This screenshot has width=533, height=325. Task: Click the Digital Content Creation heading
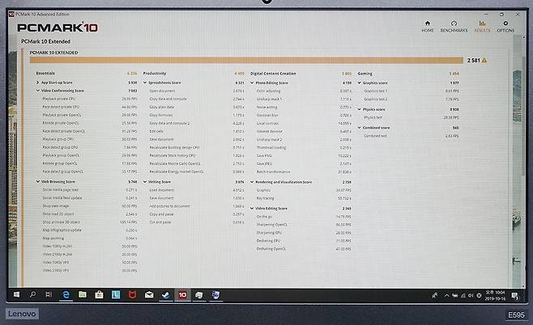273,74
